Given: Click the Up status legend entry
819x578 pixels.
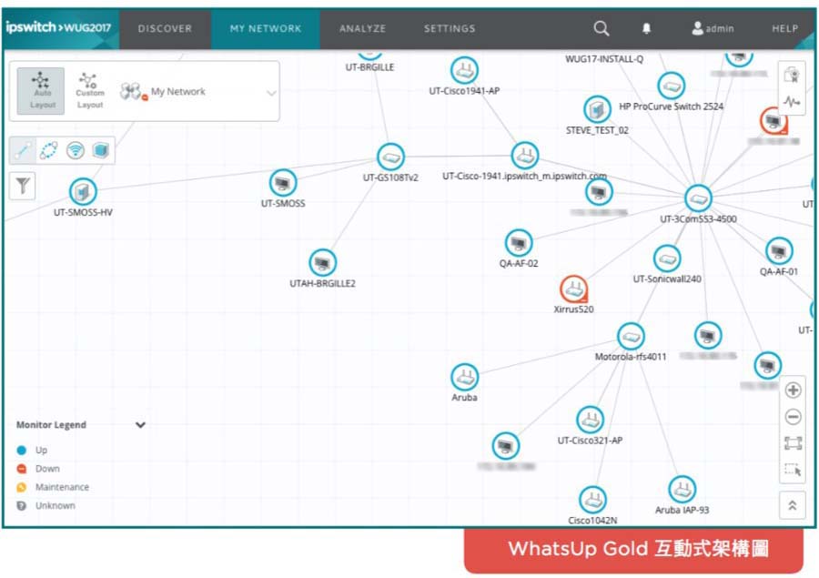Looking at the screenshot, I should click(x=32, y=450).
